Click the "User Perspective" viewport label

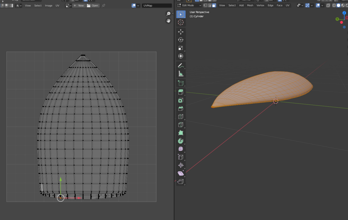(x=199, y=12)
